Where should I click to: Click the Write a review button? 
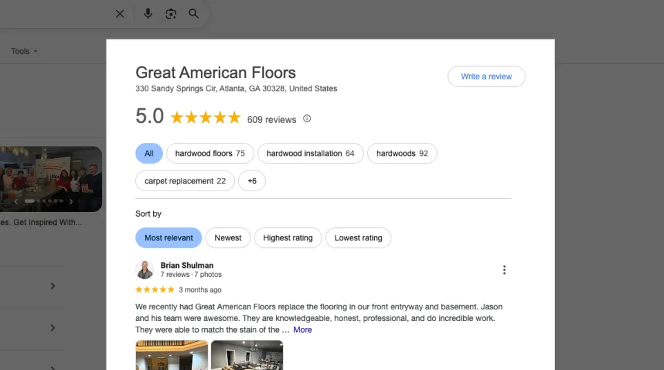486,77
